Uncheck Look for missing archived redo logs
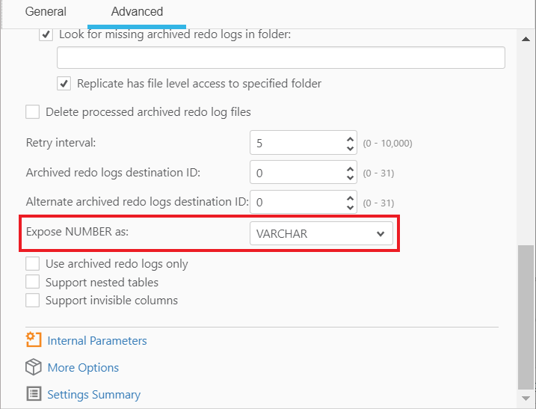 tap(46, 34)
